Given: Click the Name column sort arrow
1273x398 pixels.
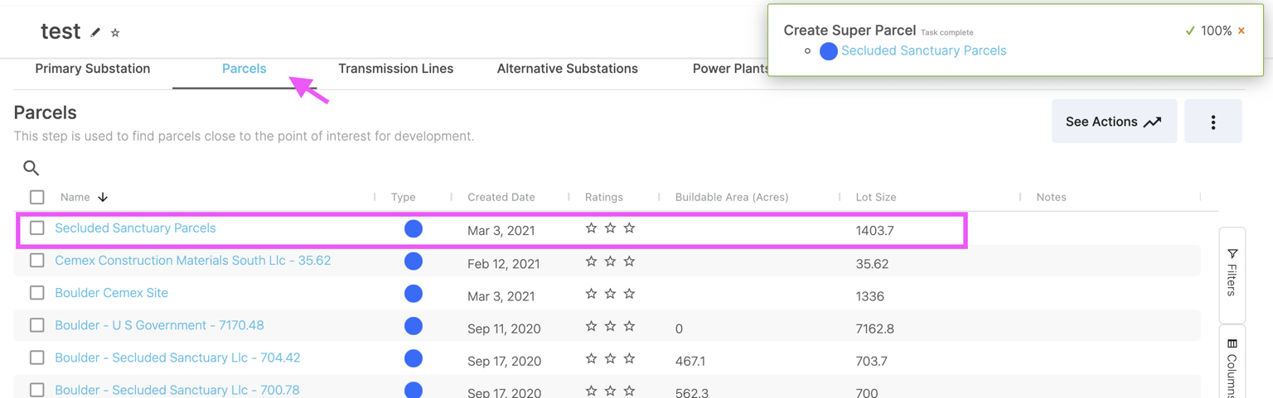Looking at the screenshot, I should [103, 197].
